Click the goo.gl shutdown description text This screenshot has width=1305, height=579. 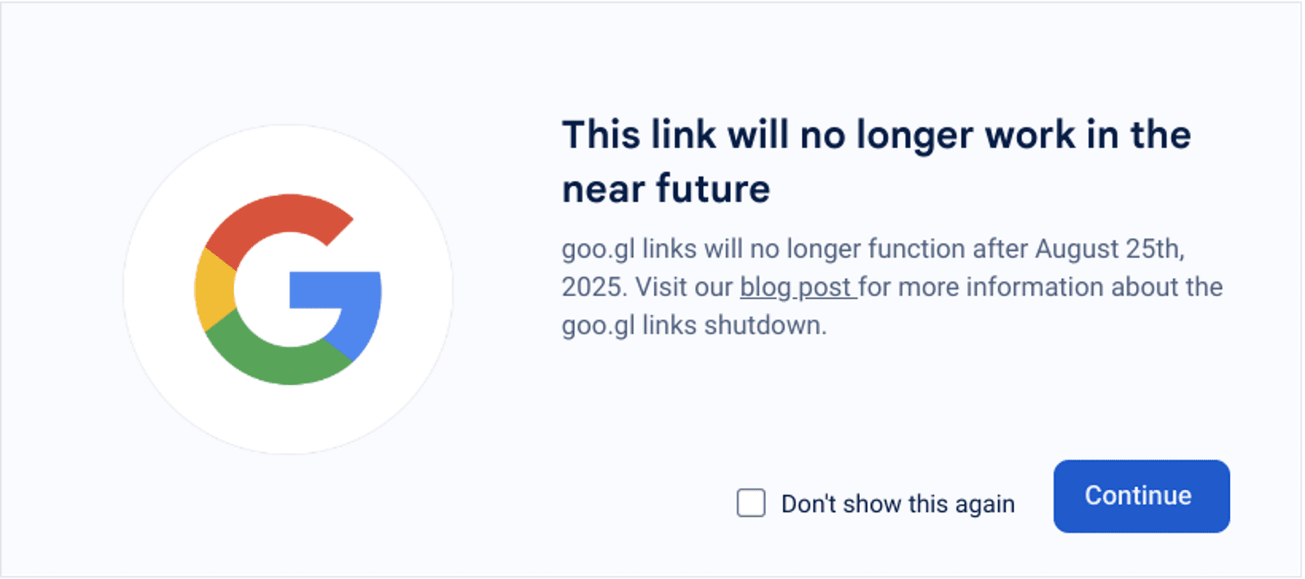pos(891,287)
